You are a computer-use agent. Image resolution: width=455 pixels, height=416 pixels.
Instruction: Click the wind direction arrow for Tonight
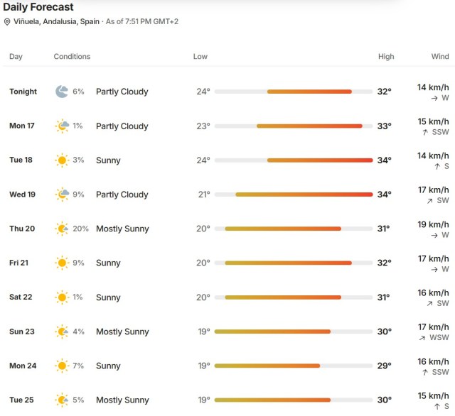[x=434, y=98]
